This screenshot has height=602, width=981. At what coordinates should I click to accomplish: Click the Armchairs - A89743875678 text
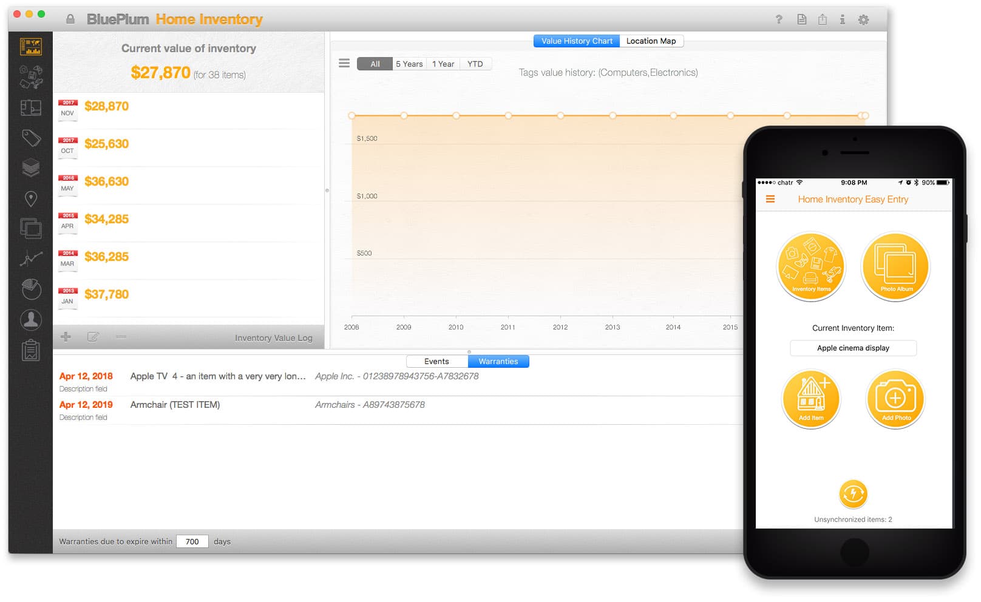pos(370,405)
